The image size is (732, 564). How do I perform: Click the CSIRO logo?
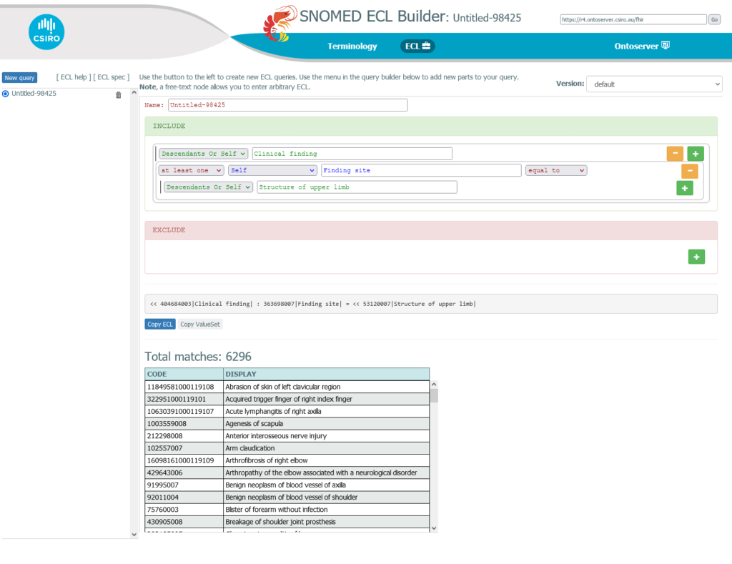click(x=46, y=31)
